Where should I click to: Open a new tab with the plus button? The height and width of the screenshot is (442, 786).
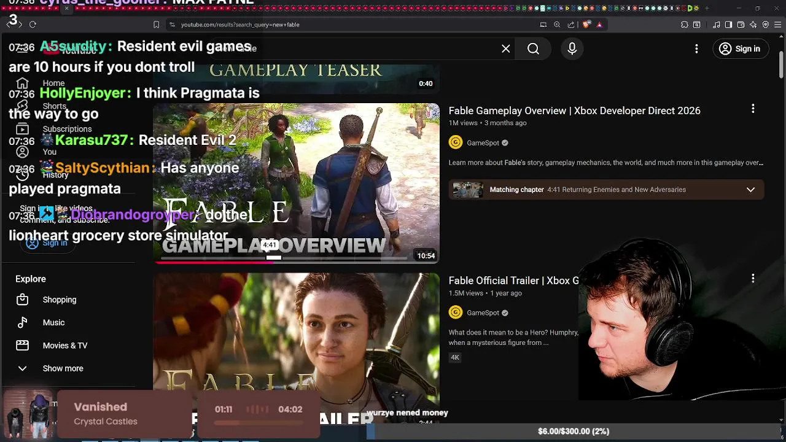pyautogui.click(x=707, y=8)
